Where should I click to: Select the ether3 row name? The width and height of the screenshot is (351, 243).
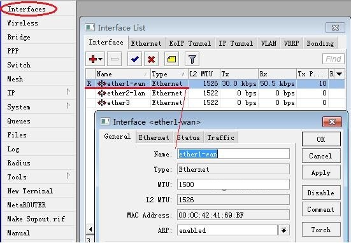pyautogui.click(x=118, y=102)
